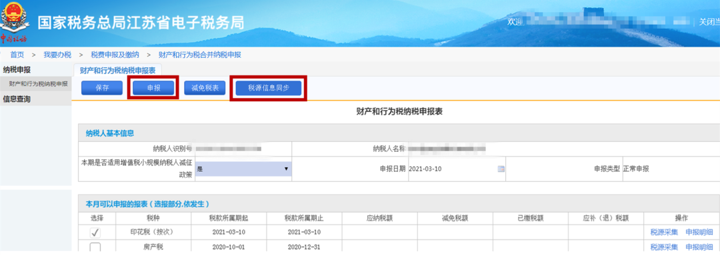Viewport: 720px width, 255px height.
Task: Switch to 财产和行为税纳税申报表 tab
Action: tap(117, 70)
